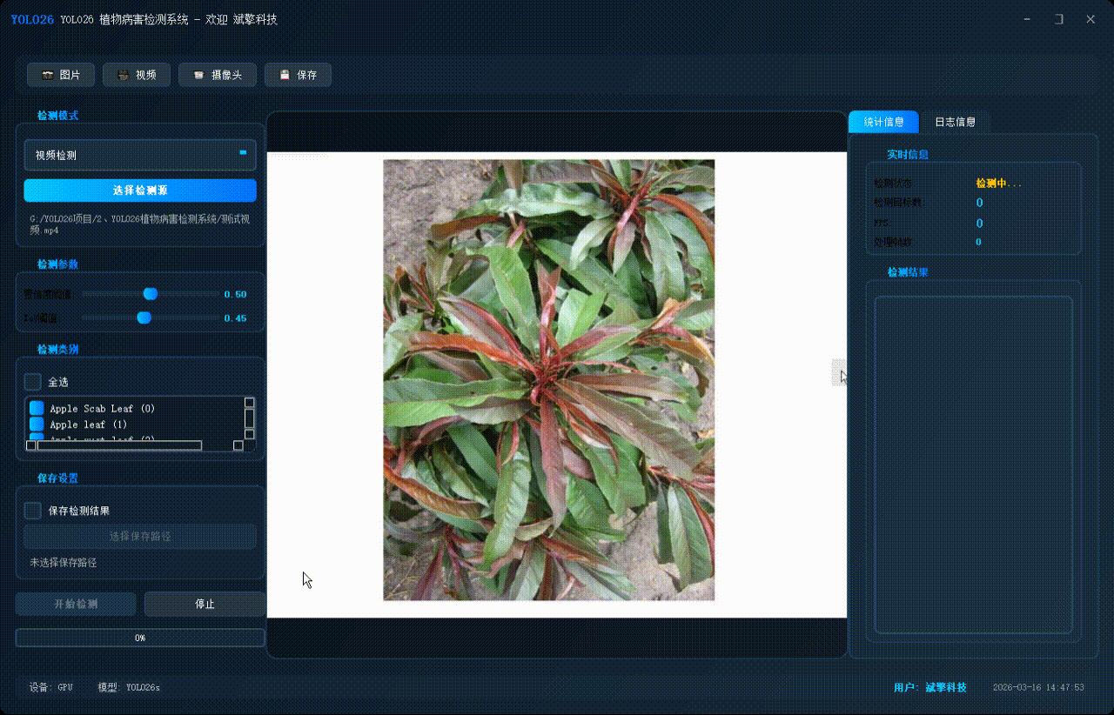The width and height of the screenshot is (1114, 715).
Task: Click the class list vertical scrollbar
Action: (250, 418)
